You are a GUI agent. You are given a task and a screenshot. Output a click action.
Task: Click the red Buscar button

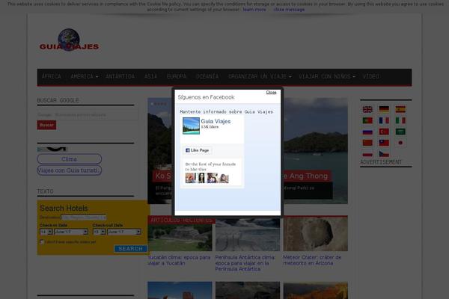46,125
